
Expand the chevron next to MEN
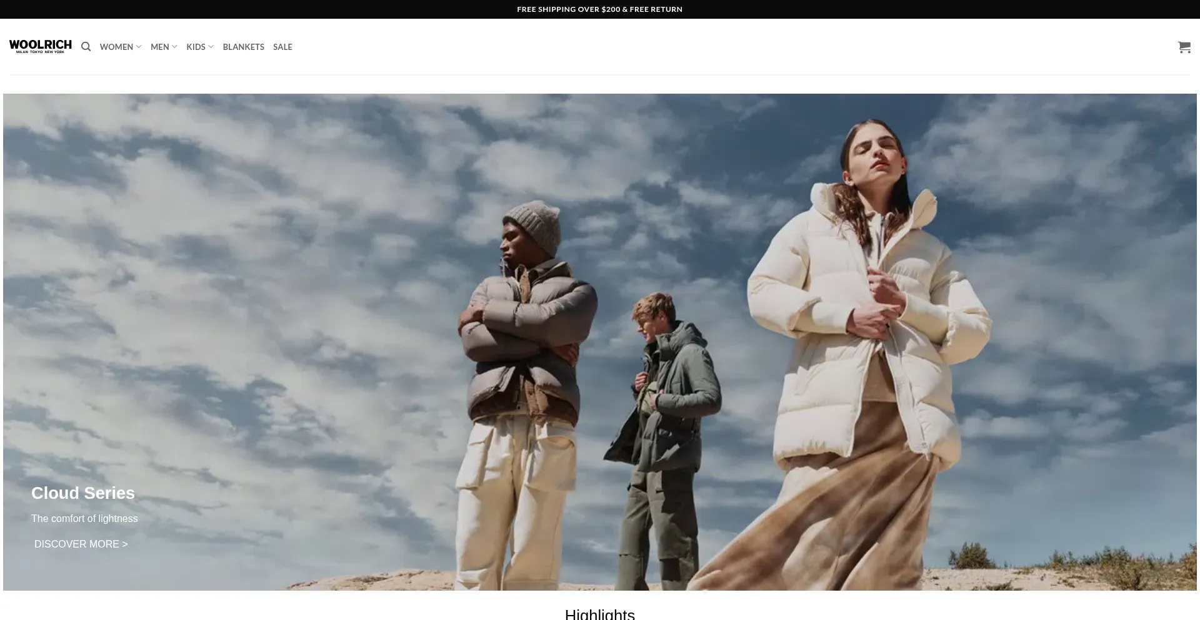point(174,47)
